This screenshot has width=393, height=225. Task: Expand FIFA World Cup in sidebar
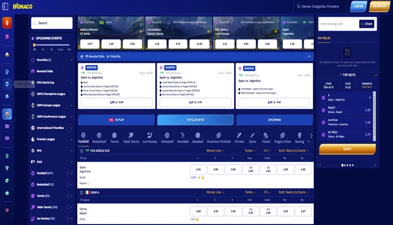pos(71,83)
